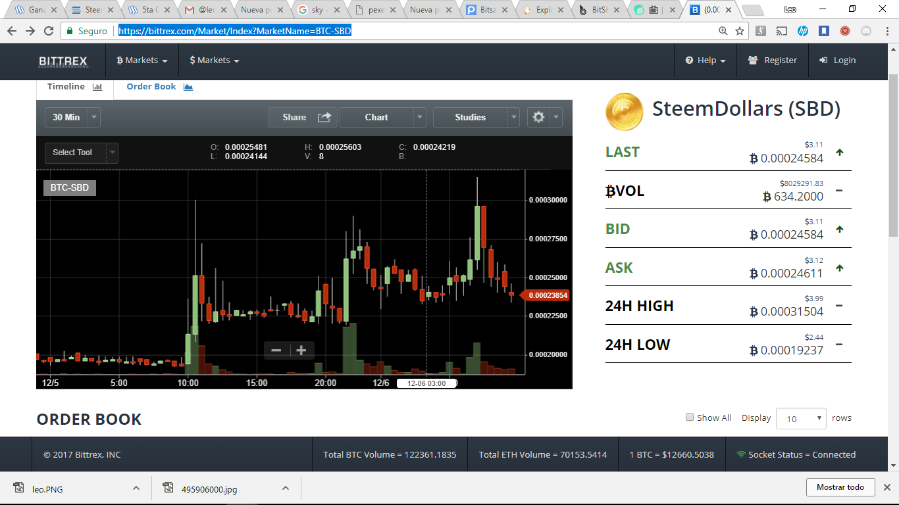
Task: Switch to the Google sky browser tab
Action: 320,10
